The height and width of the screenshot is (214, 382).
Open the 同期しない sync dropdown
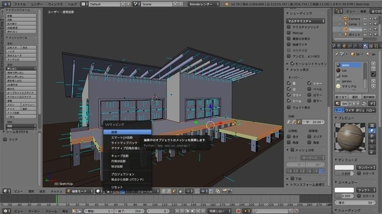220,211
